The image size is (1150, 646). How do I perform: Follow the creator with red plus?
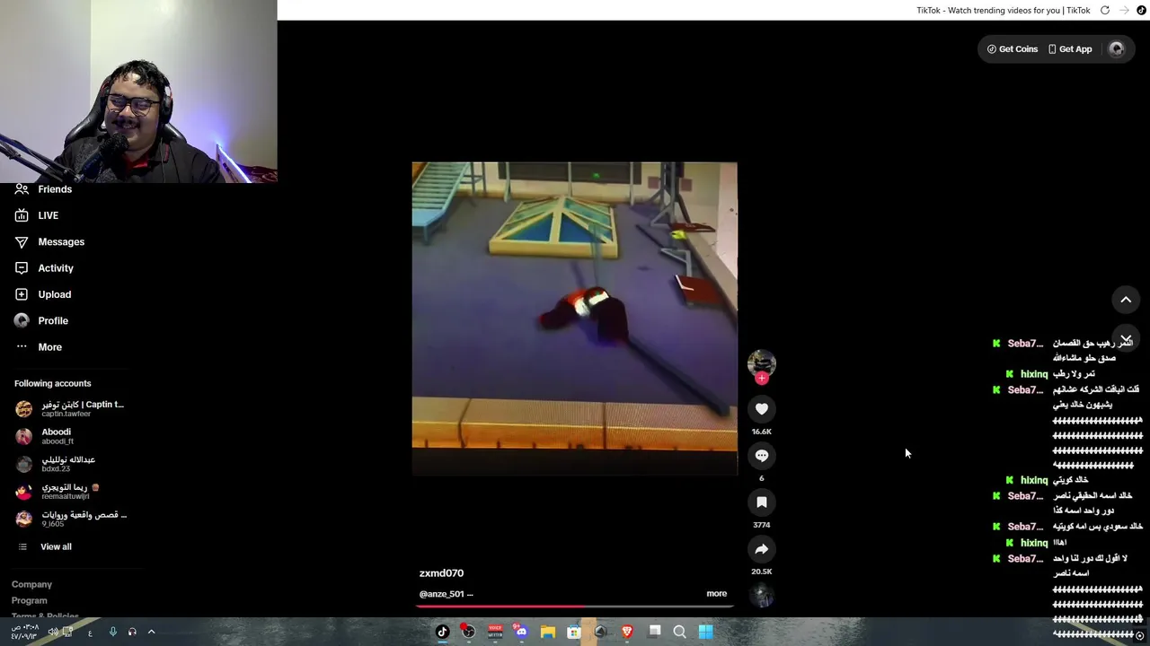pos(762,378)
